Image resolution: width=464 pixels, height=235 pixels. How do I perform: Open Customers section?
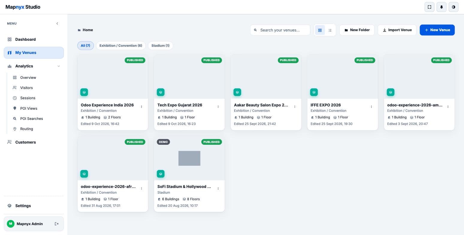coord(34,142)
